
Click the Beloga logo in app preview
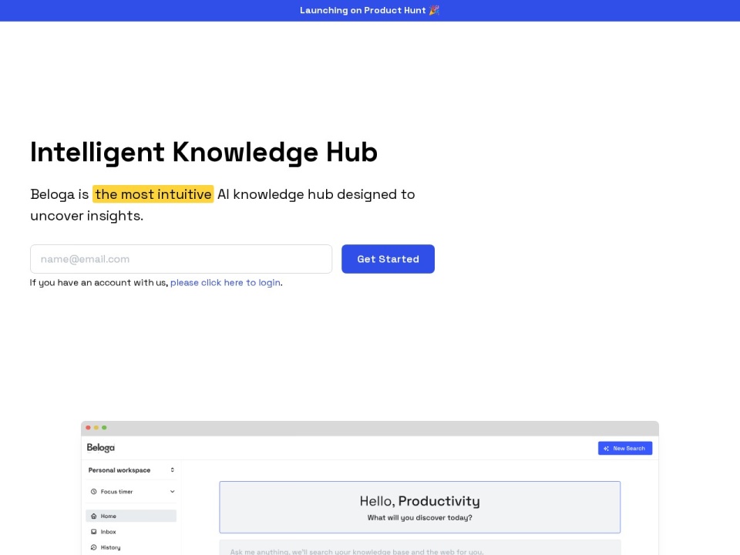tap(100, 447)
